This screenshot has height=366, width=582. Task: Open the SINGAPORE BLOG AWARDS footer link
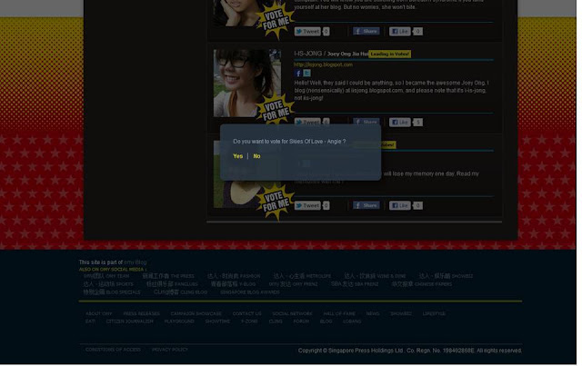250,292
